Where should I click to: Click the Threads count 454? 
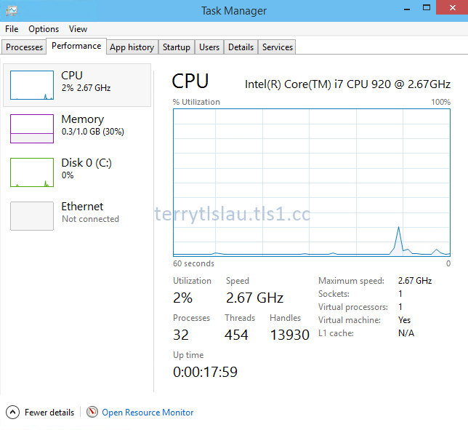(x=236, y=335)
